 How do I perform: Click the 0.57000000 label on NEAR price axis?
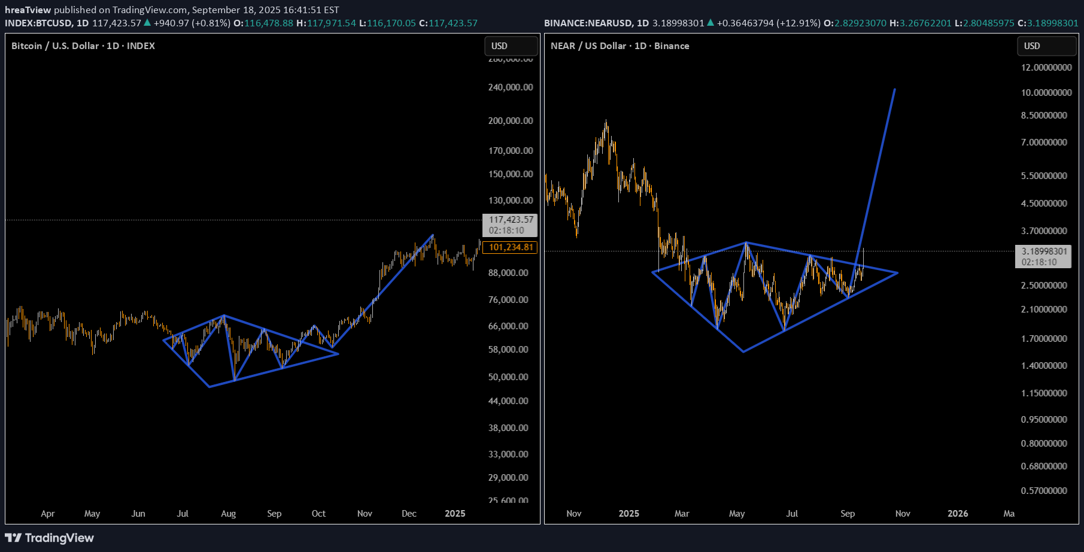pos(1044,491)
